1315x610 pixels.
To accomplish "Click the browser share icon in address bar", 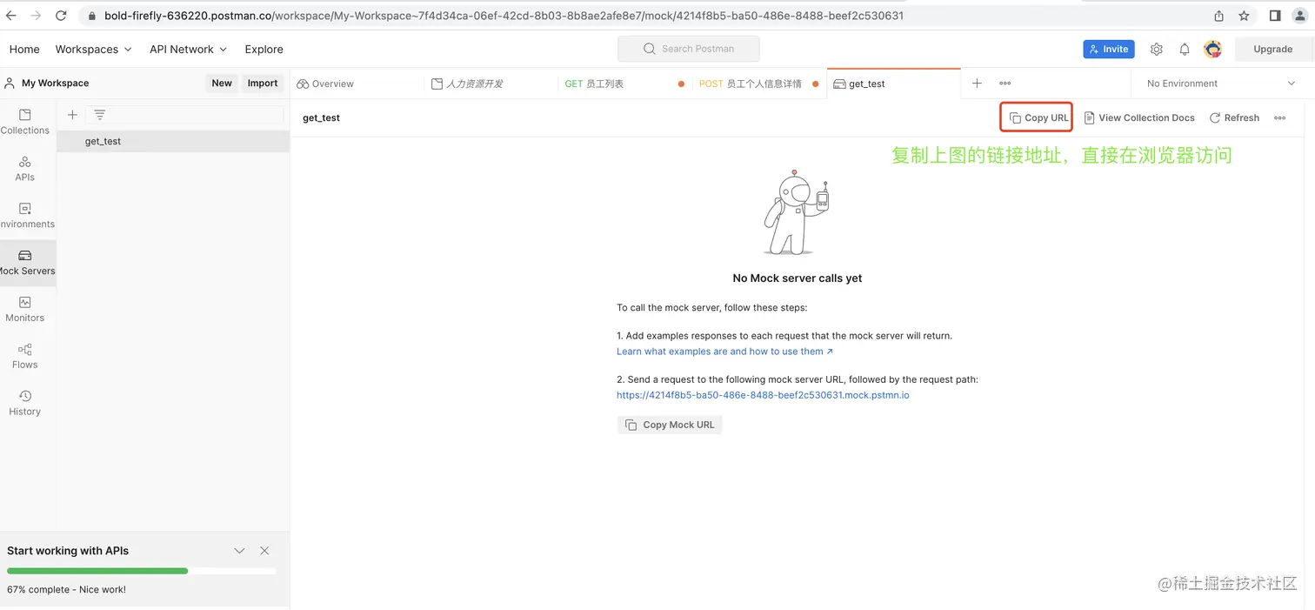I will point(1218,16).
